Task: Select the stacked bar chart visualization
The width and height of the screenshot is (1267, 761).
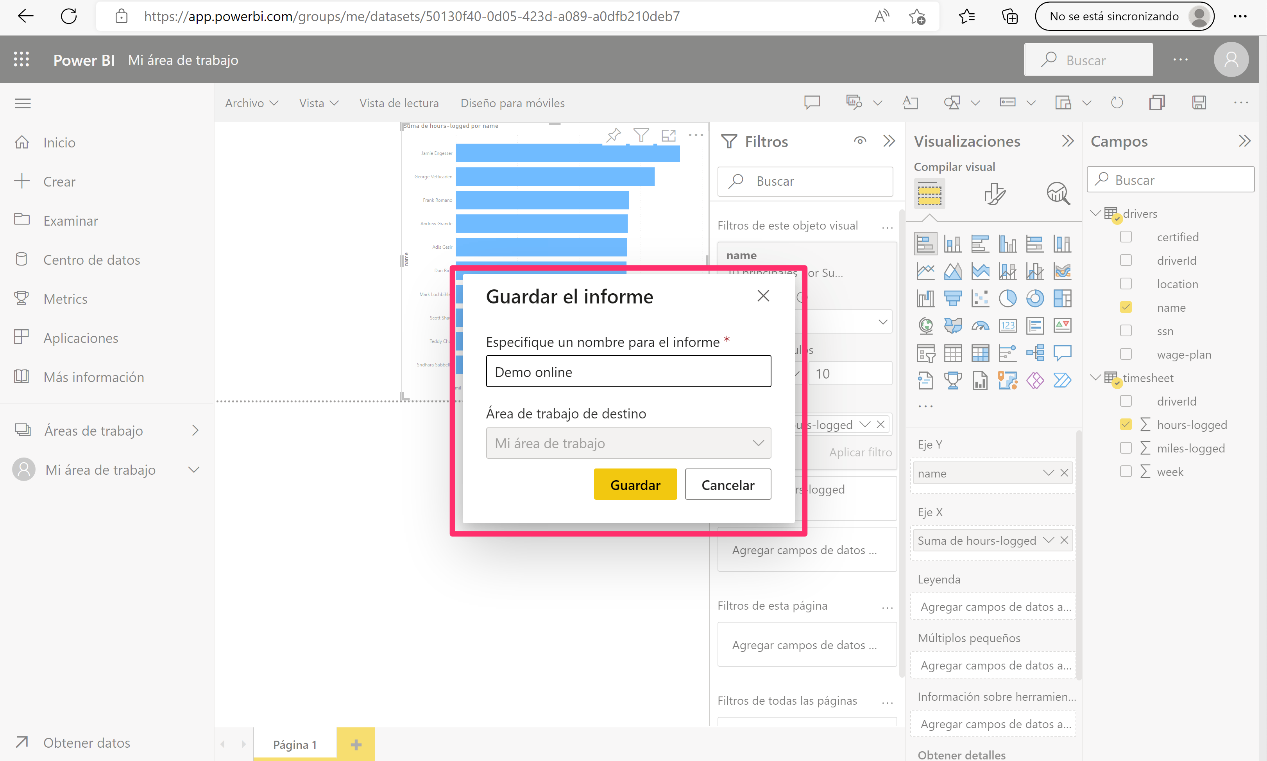Action: [925, 244]
